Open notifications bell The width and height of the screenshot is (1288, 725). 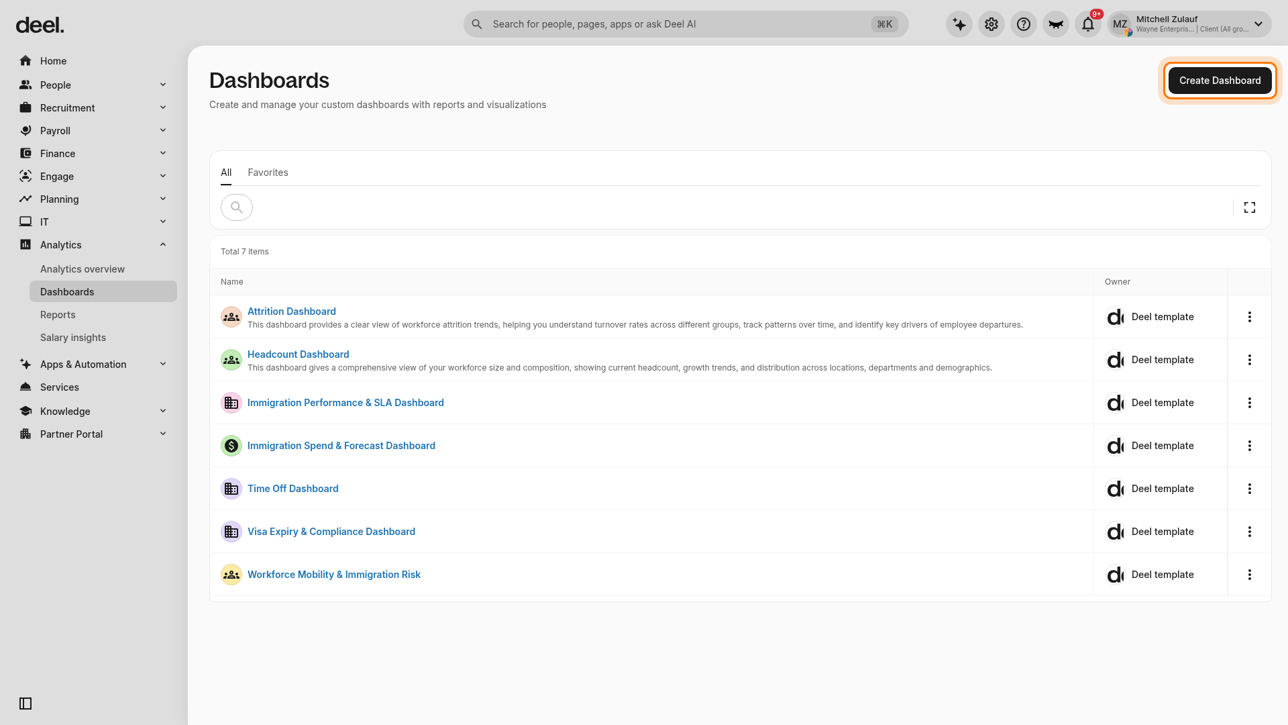1088,24
